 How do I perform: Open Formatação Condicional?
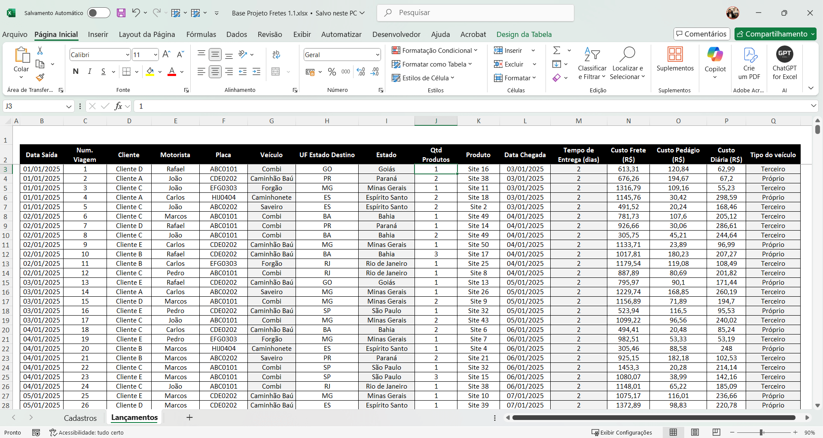[x=435, y=50]
